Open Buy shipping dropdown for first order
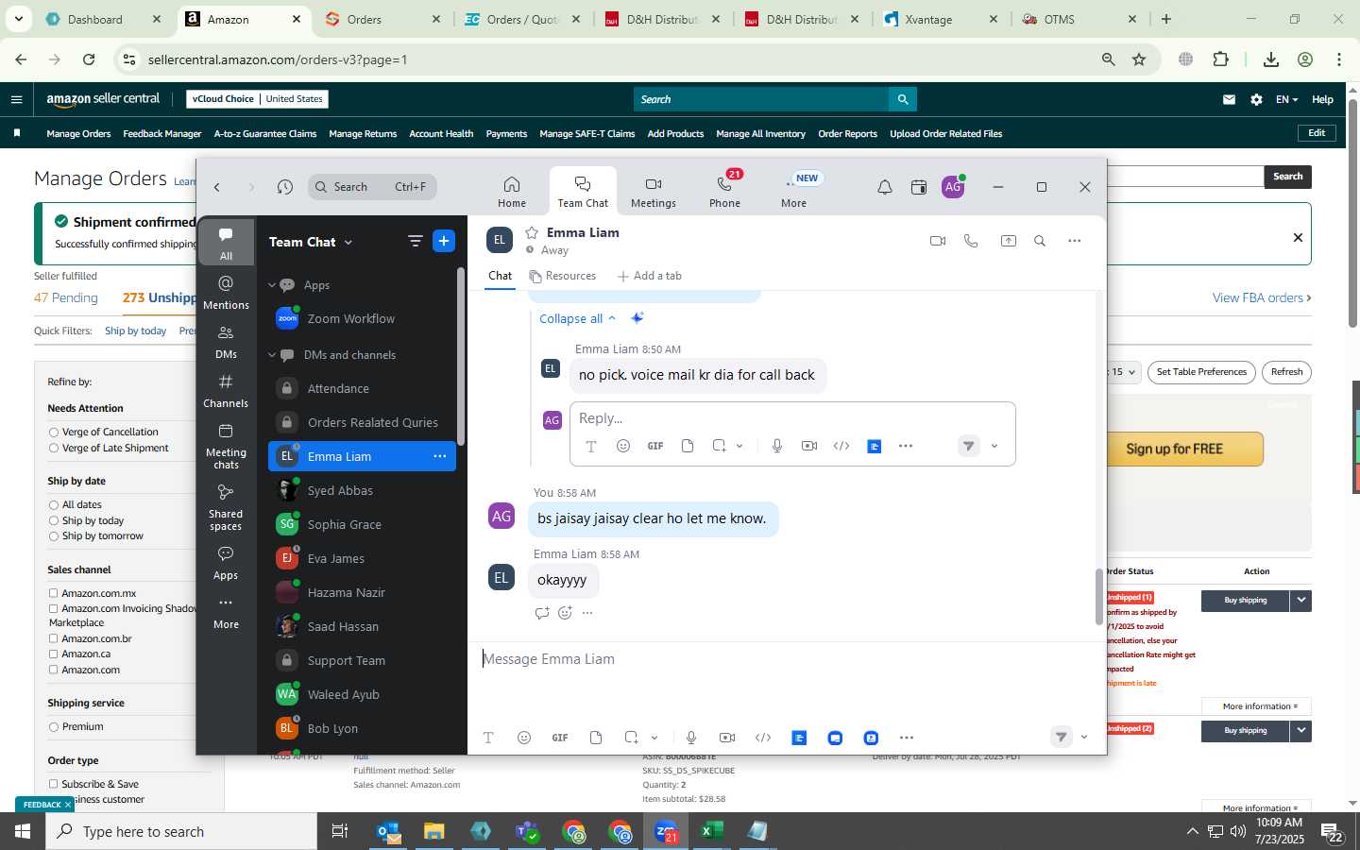1360x850 pixels. (x=1301, y=600)
